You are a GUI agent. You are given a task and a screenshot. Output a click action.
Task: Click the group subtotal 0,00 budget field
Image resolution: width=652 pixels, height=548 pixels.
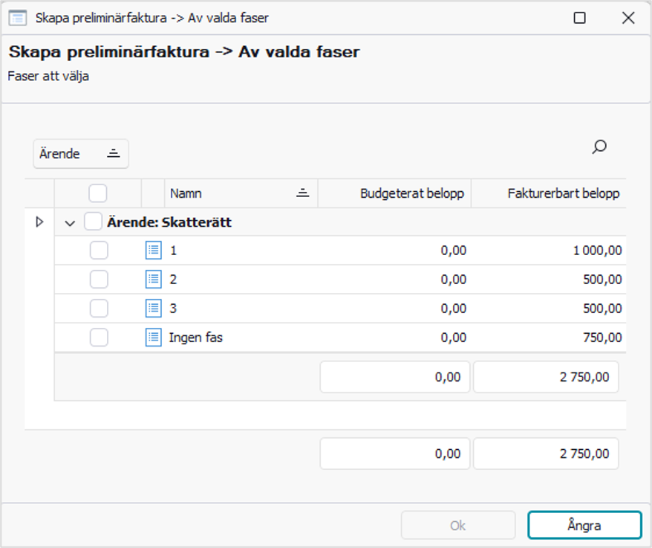(395, 377)
